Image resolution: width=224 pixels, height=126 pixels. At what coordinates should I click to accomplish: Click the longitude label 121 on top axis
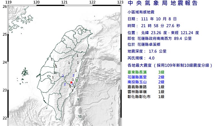pos(64,2)
